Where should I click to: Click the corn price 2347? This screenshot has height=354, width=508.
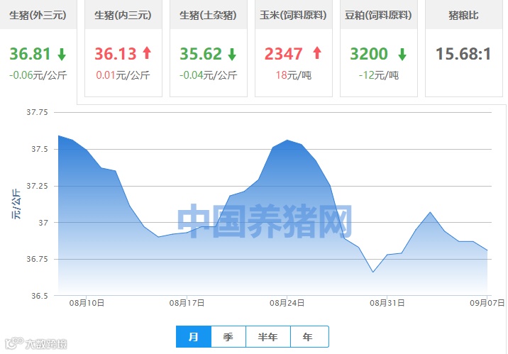[284, 54]
